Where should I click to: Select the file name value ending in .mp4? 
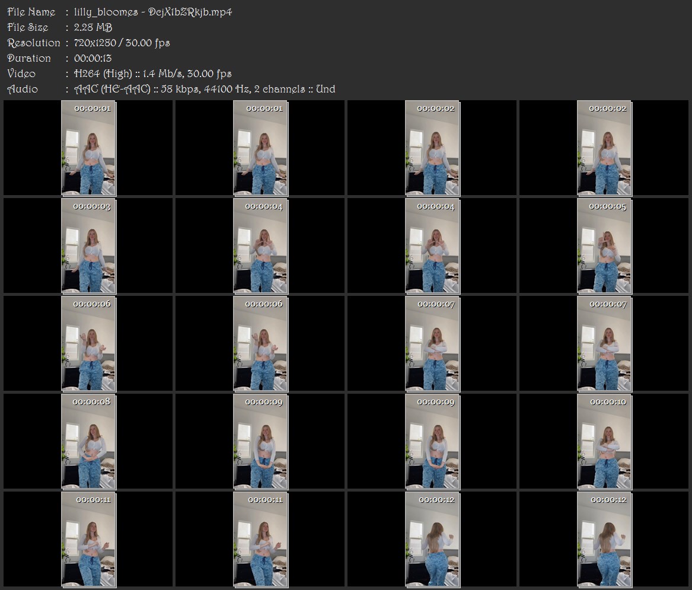click(153, 12)
